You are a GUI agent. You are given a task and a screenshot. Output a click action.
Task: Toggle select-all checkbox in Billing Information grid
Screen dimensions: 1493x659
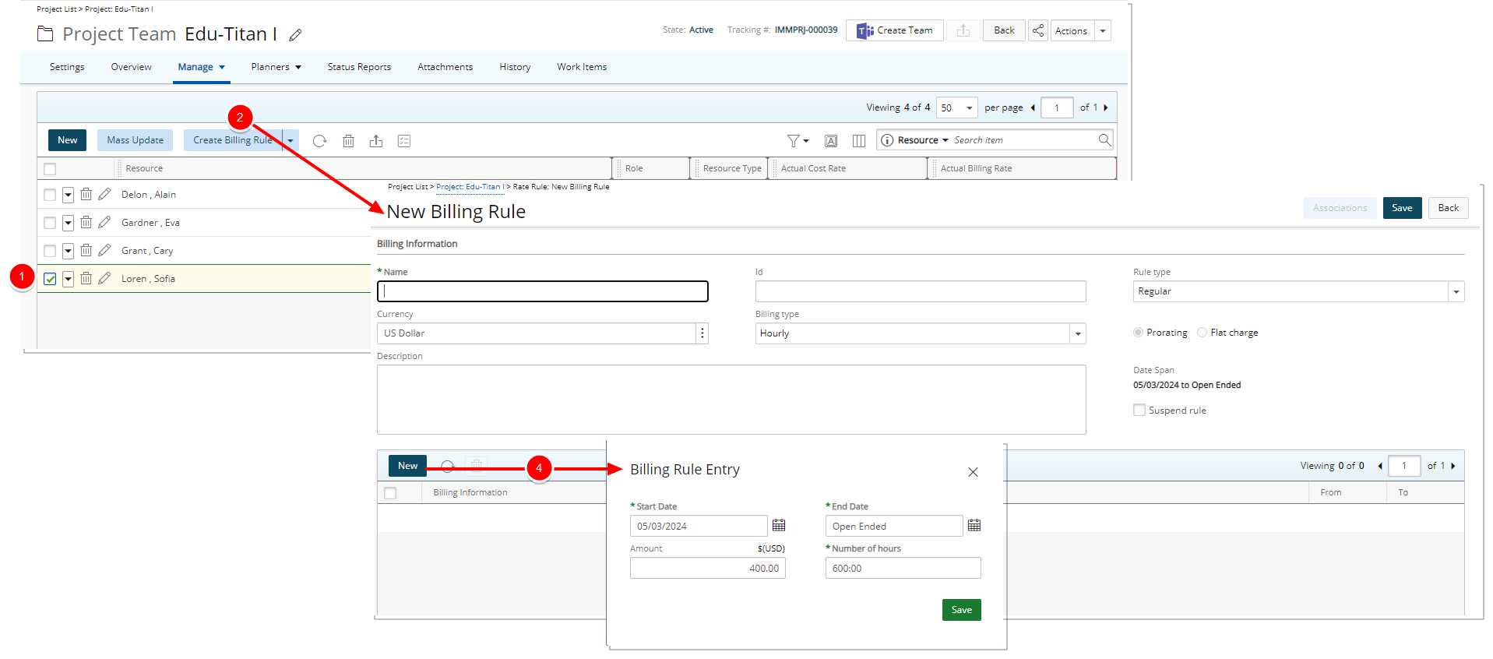(390, 493)
